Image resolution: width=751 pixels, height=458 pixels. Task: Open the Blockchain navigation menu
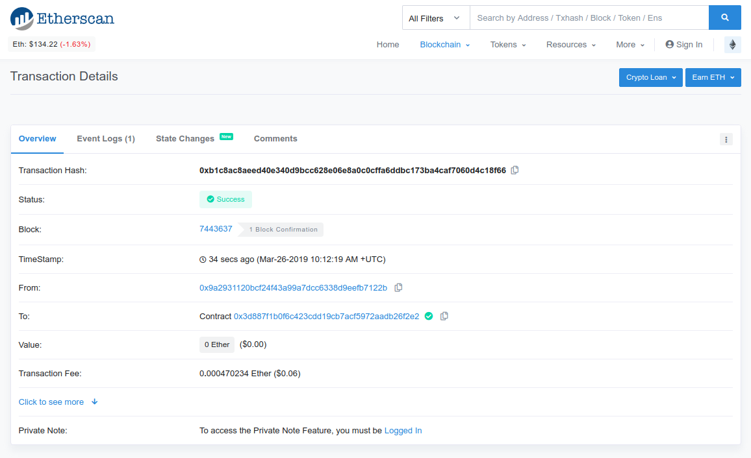click(444, 45)
